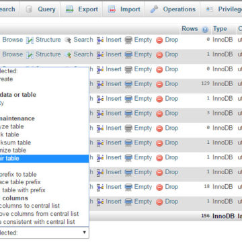242x242 pixels.
Task: Click the 18 rows count value
Action: [x=207, y=187]
